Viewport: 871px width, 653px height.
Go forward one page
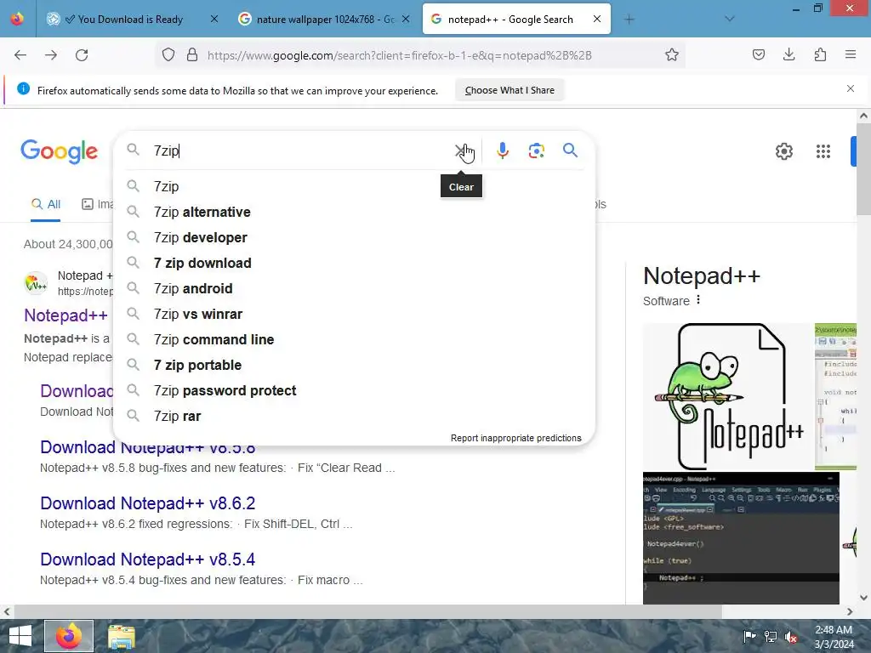pos(51,55)
